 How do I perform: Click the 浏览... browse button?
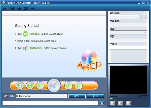pyautogui.click(x=77, y=96)
